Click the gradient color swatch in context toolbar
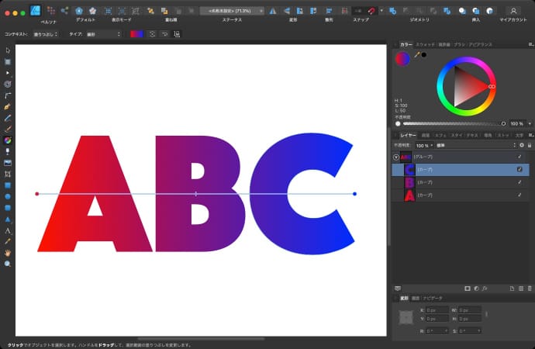Image resolution: width=535 pixels, height=349 pixels. coord(136,34)
